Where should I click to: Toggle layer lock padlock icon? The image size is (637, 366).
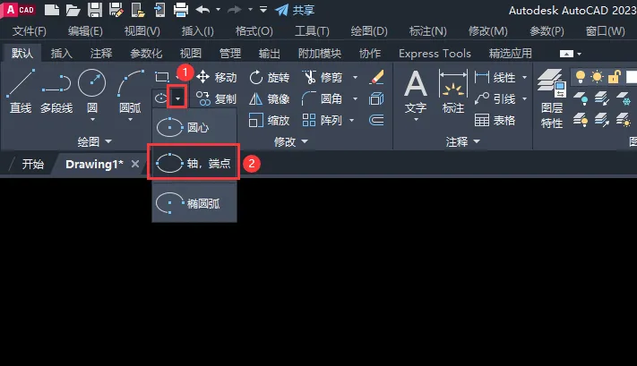pyautogui.click(x=615, y=76)
